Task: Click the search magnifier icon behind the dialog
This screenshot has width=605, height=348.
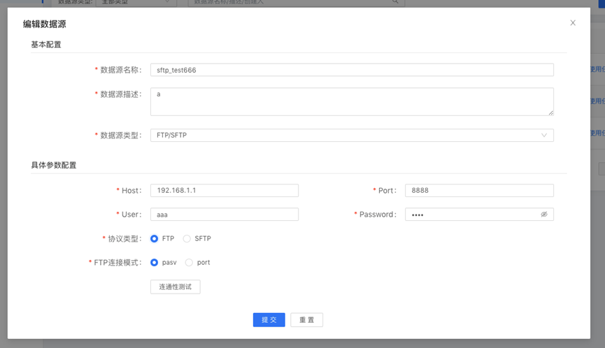Action: tap(396, 2)
